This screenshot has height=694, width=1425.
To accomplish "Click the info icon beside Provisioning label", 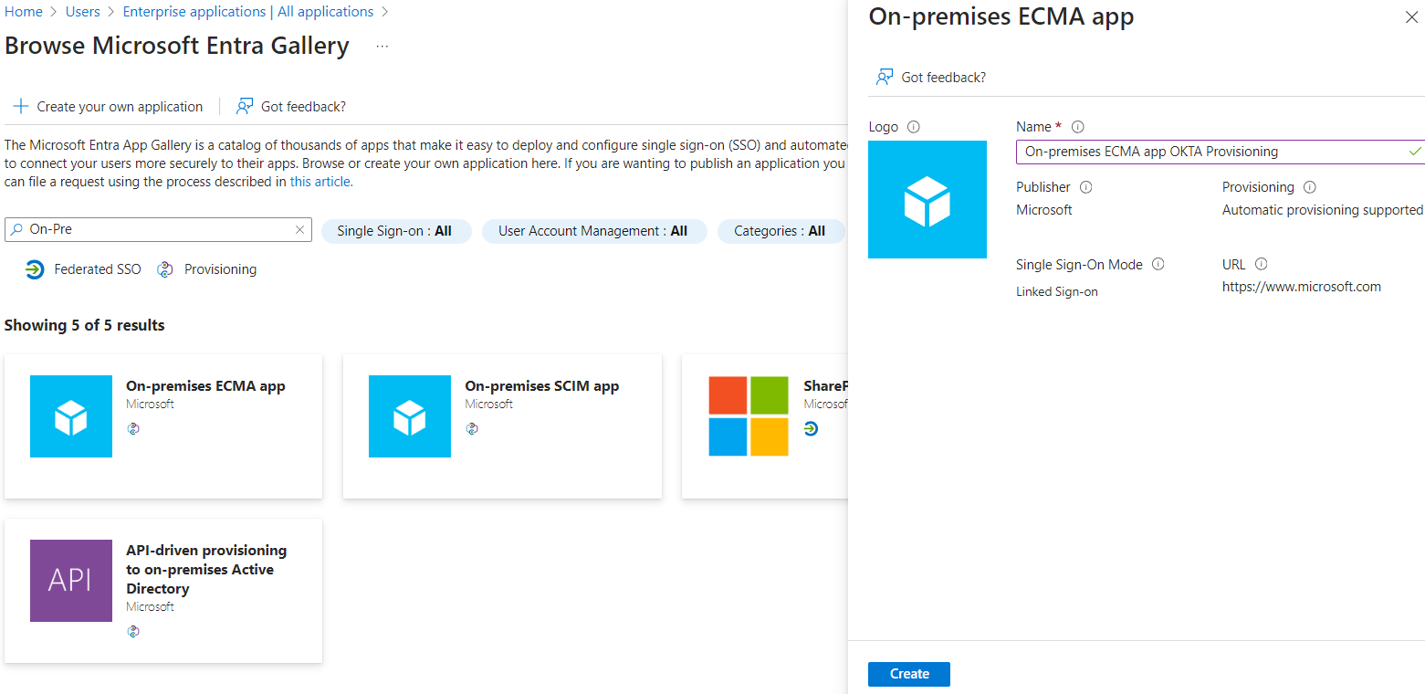I will click(x=1310, y=187).
